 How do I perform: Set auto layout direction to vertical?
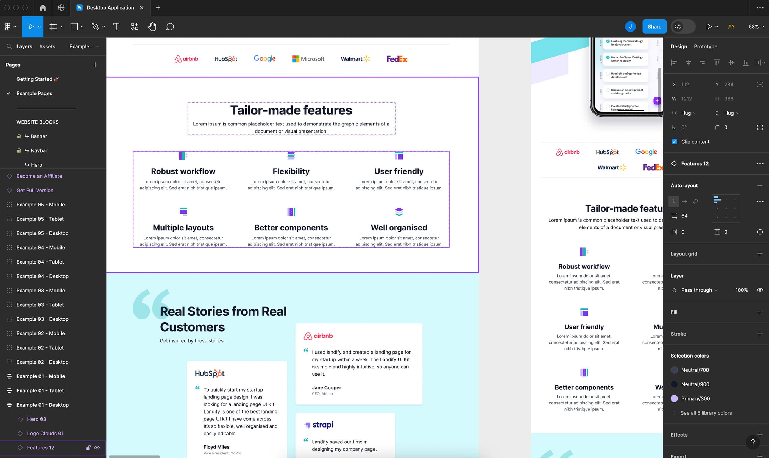click(x=674, y=202)
